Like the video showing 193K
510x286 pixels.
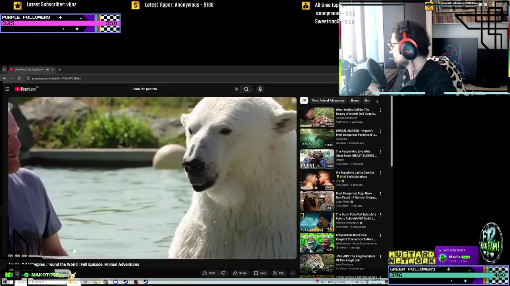[x=209, y=273]
